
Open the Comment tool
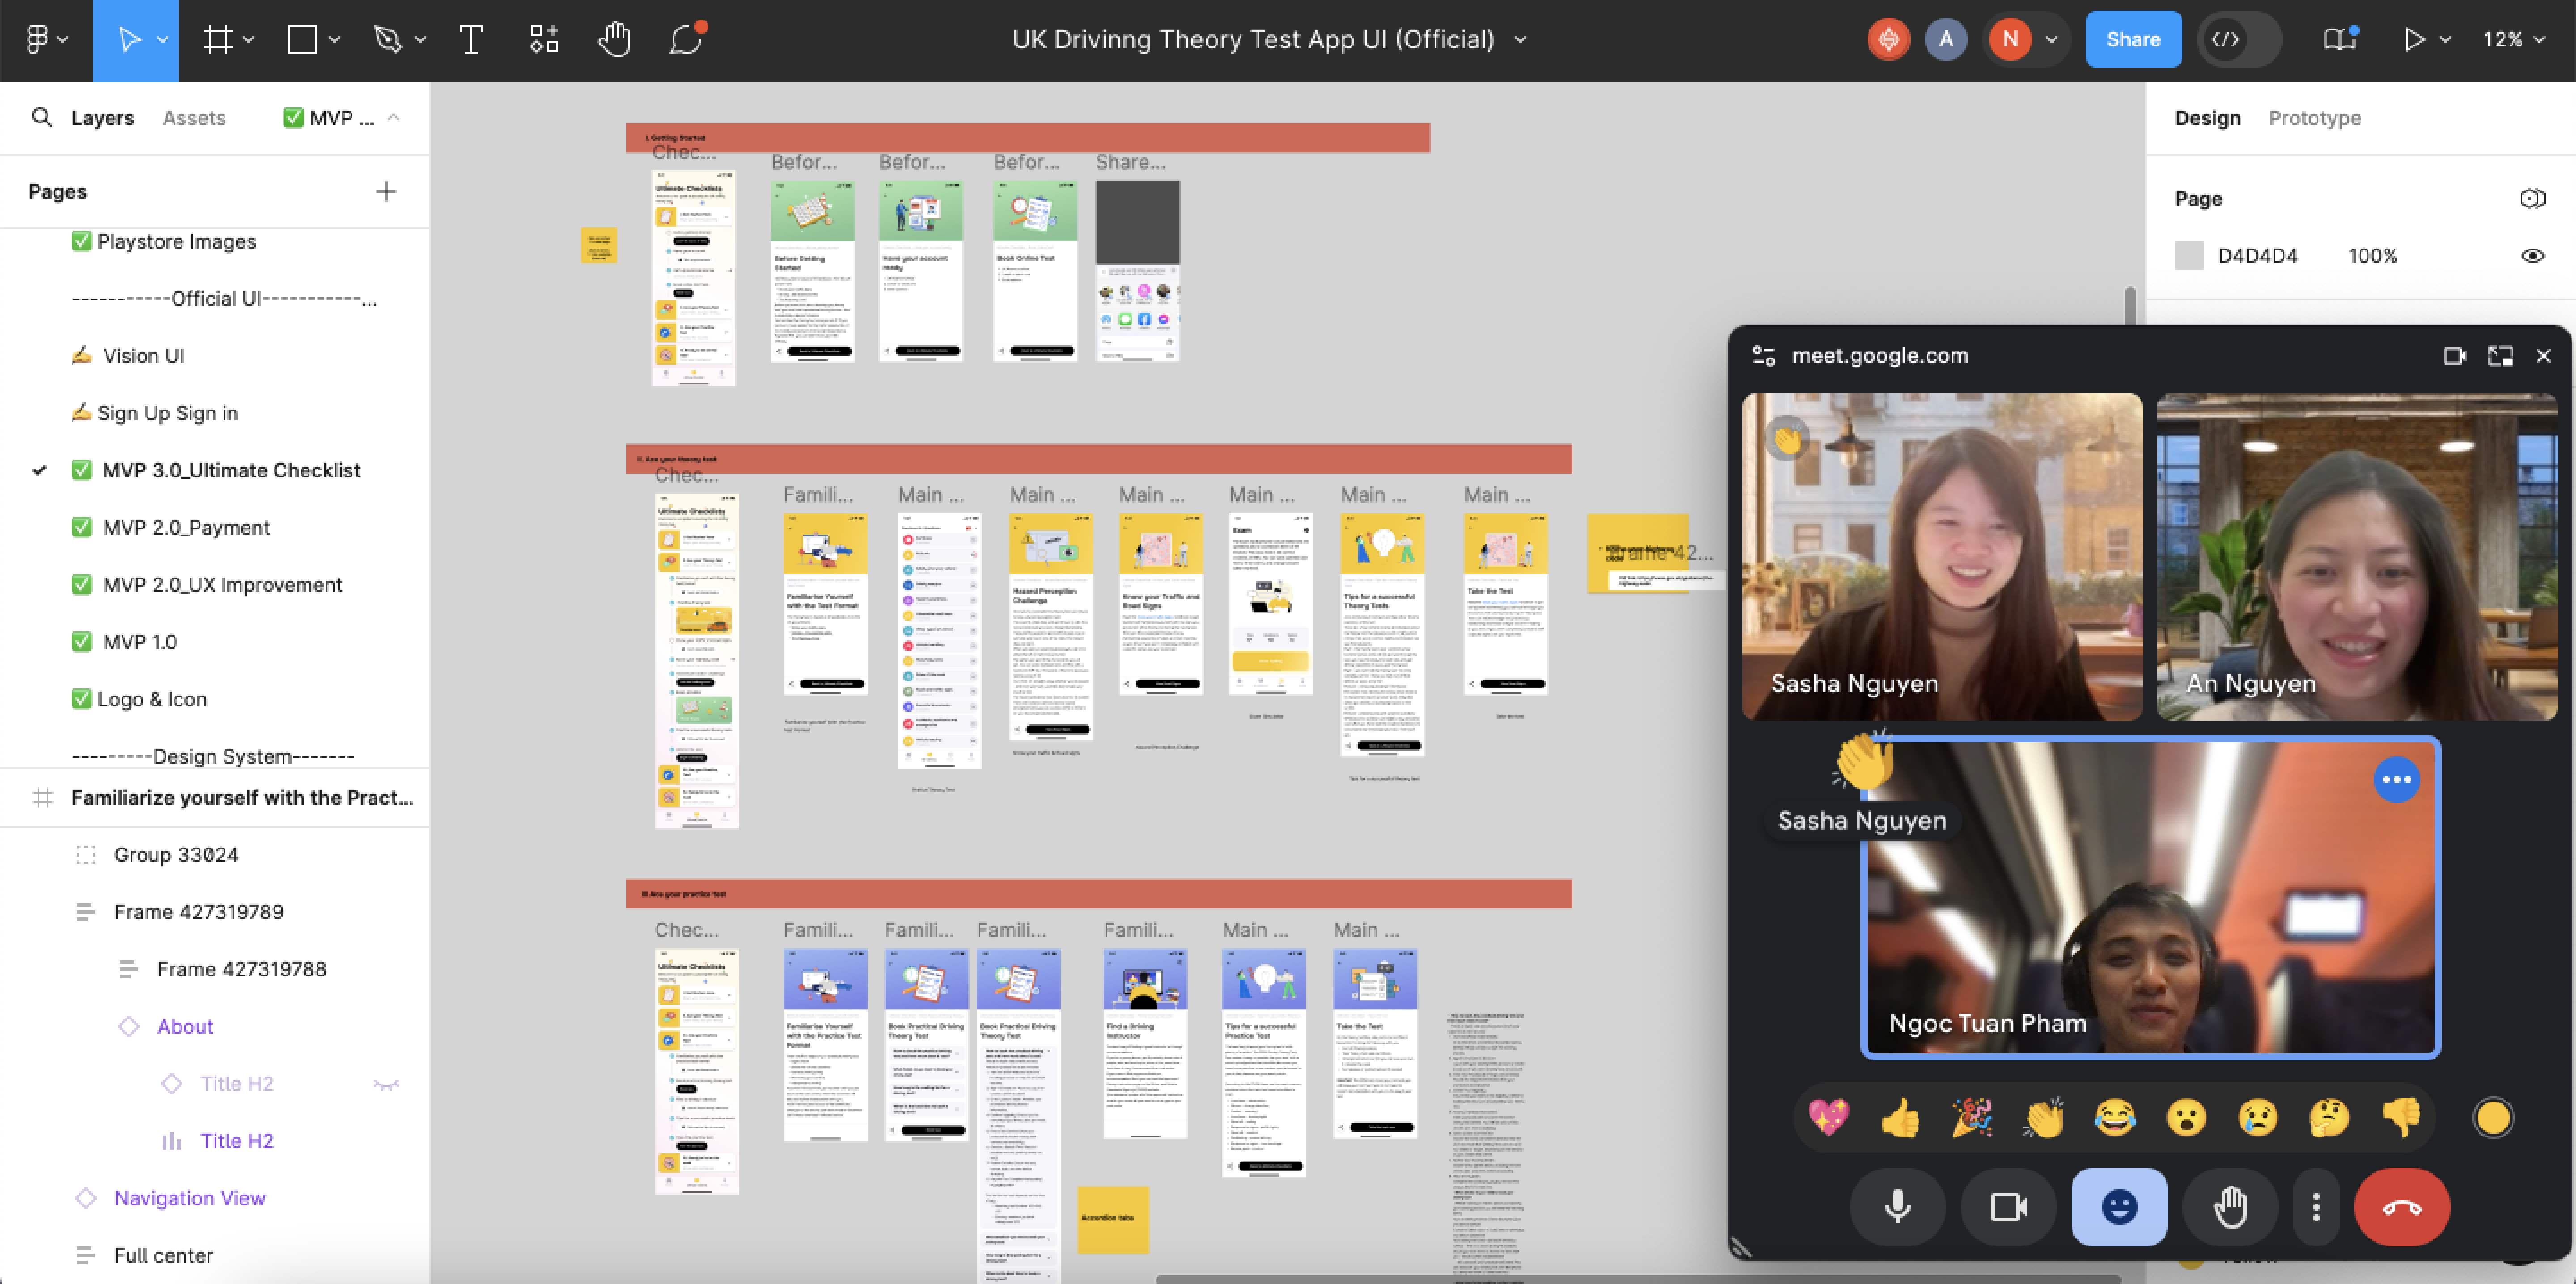[686, 40]
